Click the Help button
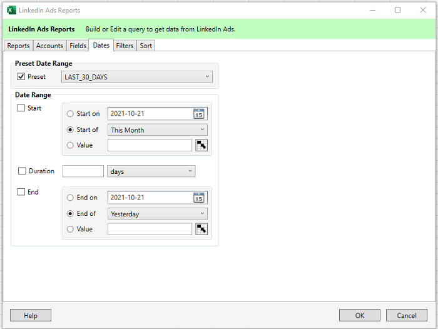438x329 pixels. [x=31, y=315]
